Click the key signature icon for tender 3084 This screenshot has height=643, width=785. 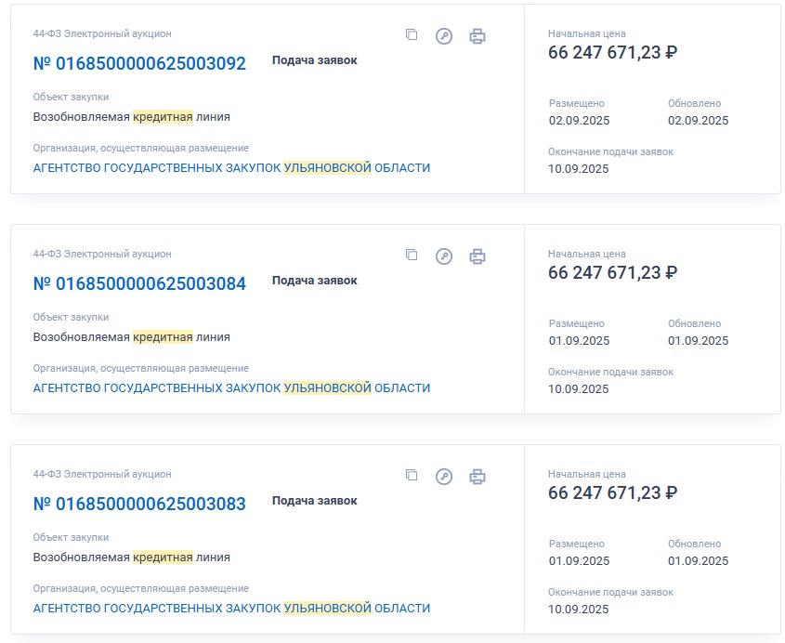pyautogui.click(x=444, y=256)
